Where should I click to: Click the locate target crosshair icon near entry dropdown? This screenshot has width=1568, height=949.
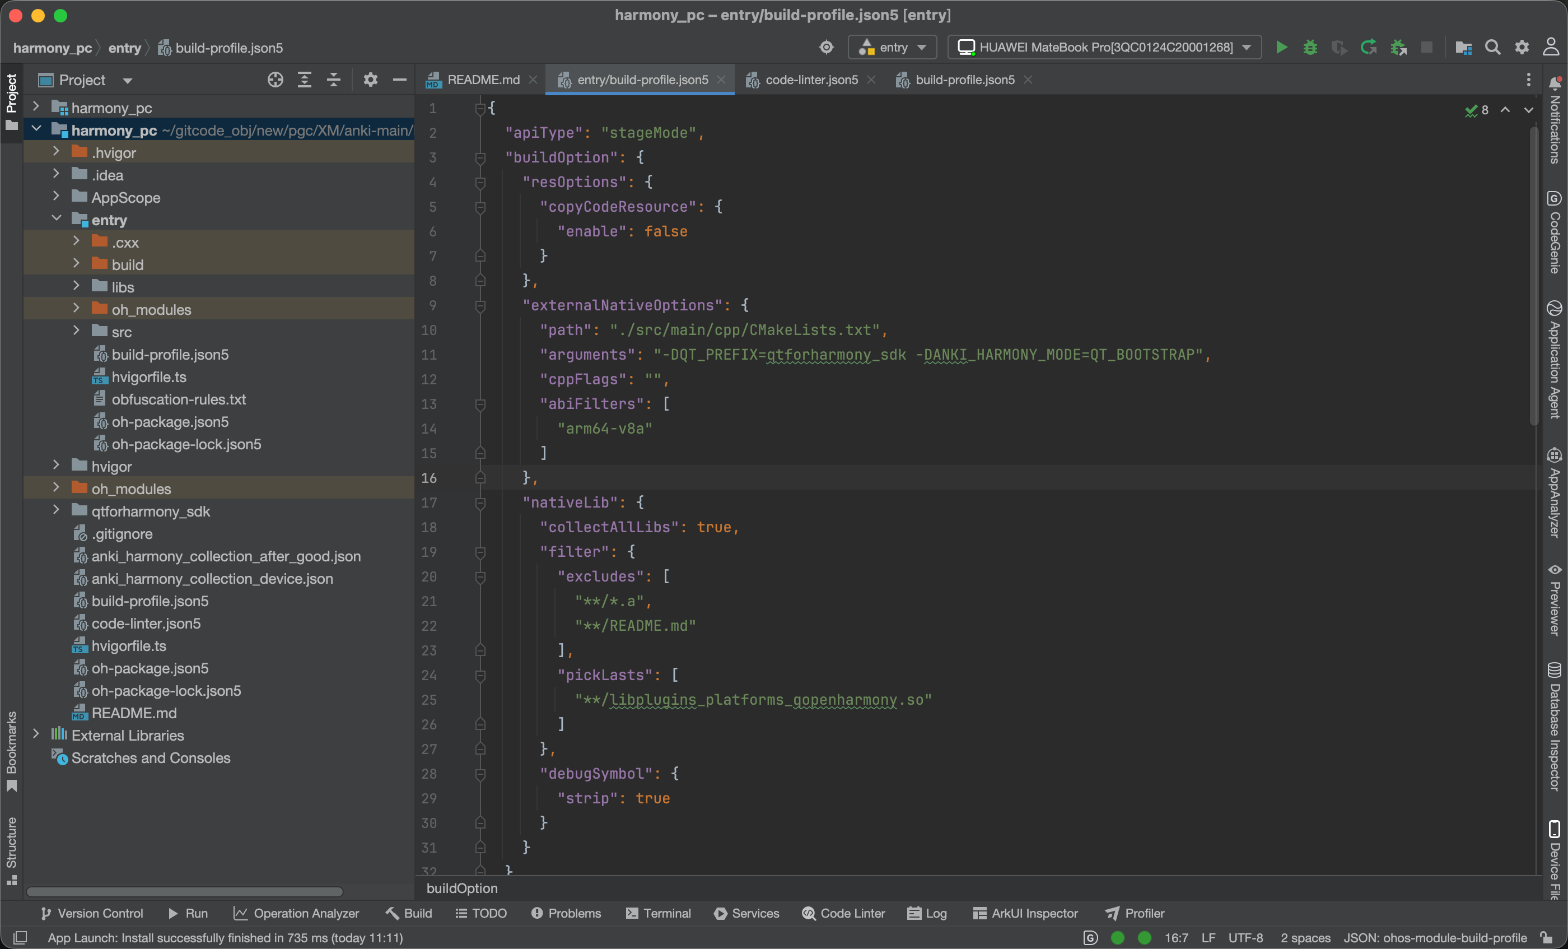827,48
